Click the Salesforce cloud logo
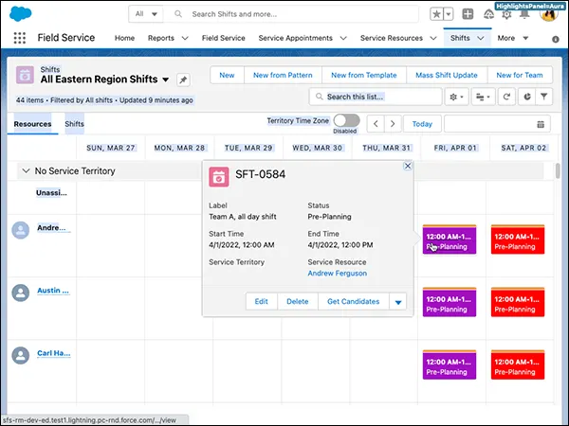Screen dimensions: 569x426 [x=20, y=14]
